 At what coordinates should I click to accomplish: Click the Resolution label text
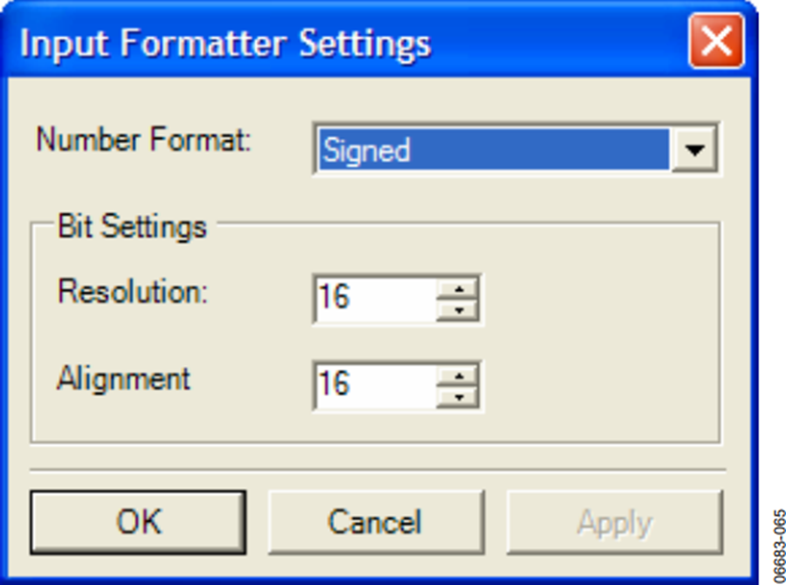(133, 291)
